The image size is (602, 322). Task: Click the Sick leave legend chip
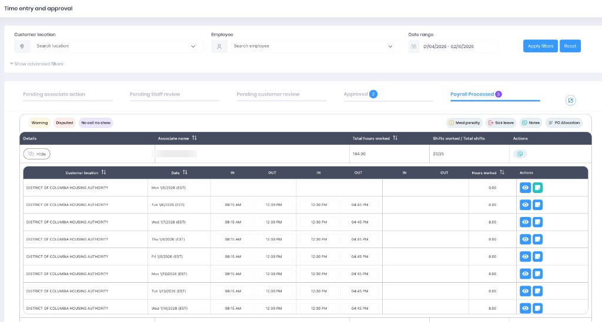(501, 123)
